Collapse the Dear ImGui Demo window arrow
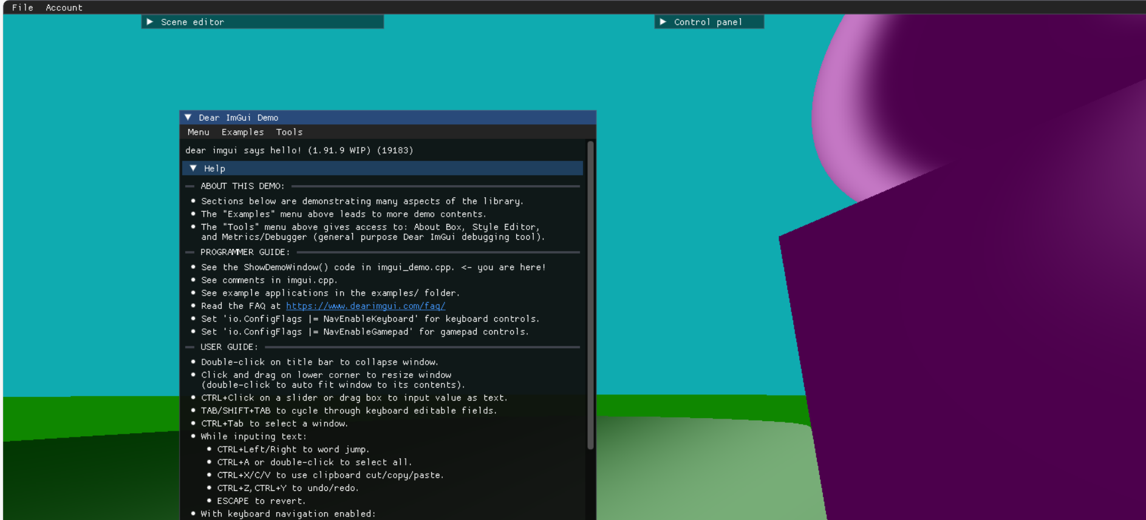 pos(188,118)
